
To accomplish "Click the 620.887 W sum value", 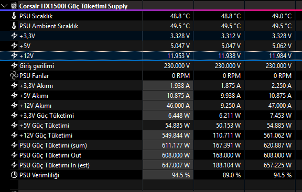I will point(278,145).
